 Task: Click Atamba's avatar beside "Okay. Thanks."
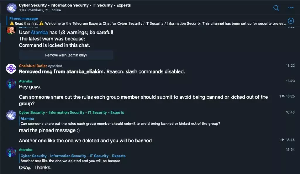tap(11, 152)
